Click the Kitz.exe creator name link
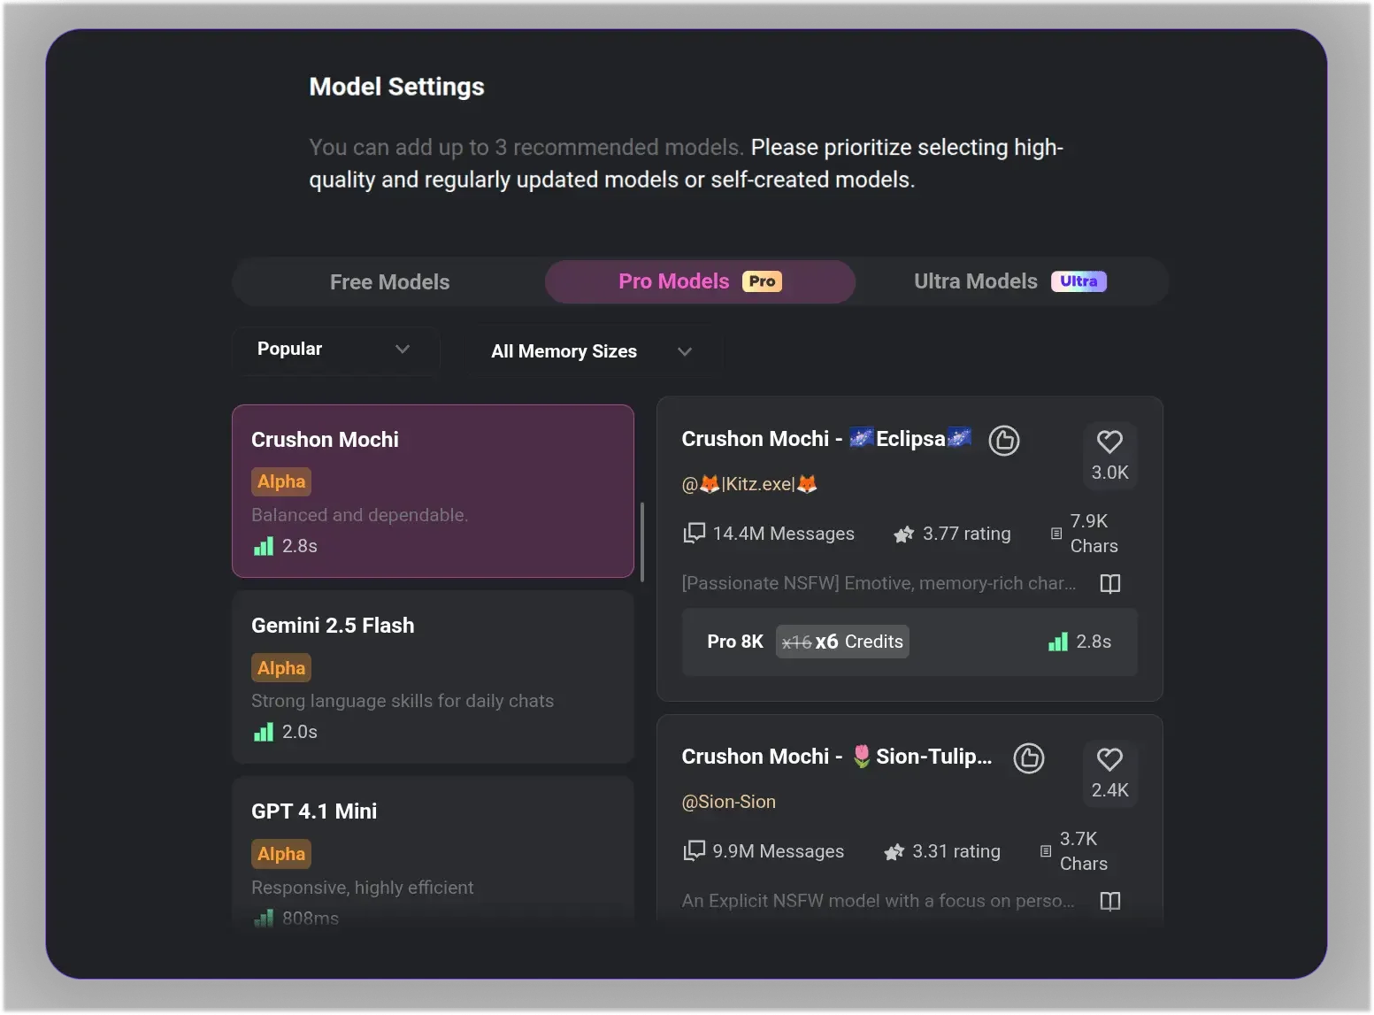The image size is (1374, 1015). 749,484
